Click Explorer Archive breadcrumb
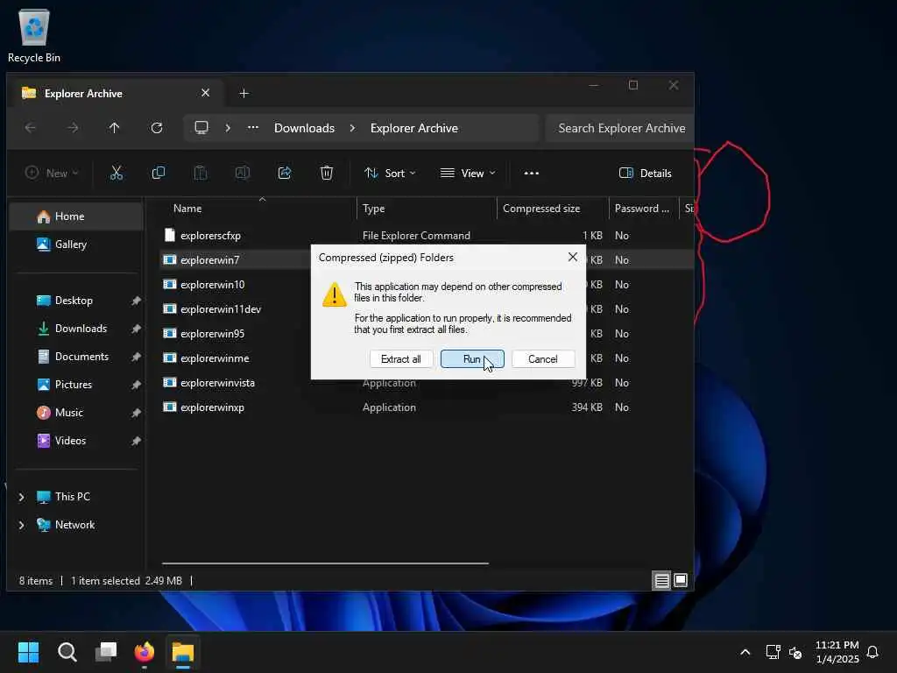 tap(414, 128)
